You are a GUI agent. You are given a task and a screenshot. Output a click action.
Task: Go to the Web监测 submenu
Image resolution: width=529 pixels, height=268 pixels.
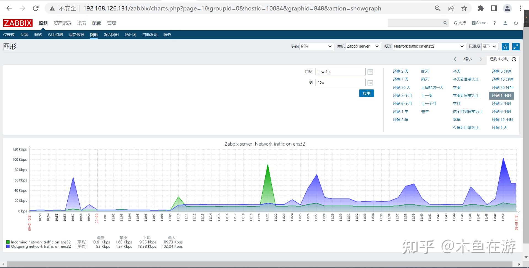tap(55, 35)
